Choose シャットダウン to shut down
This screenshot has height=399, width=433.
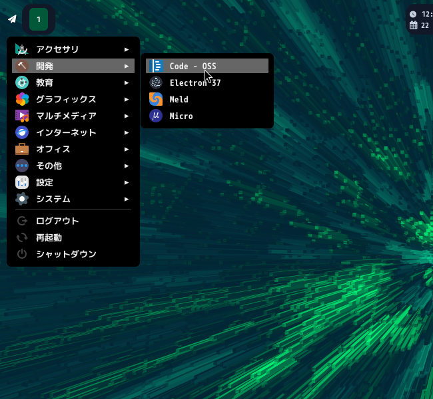point(73,254)
